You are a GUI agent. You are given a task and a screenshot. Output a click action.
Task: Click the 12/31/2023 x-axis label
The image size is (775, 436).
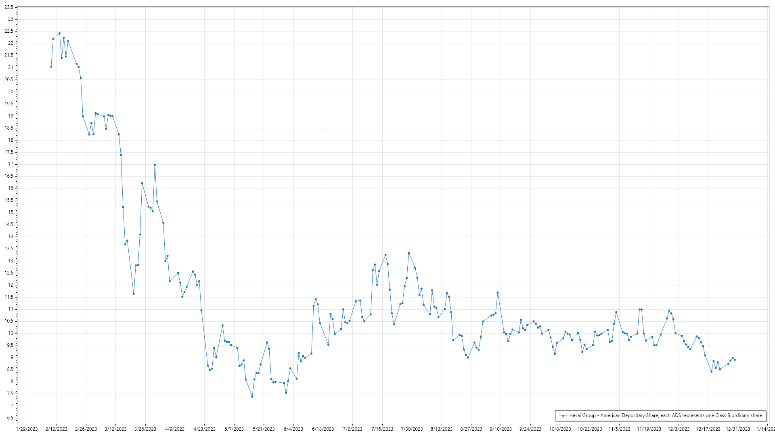(x=738, y=429)
